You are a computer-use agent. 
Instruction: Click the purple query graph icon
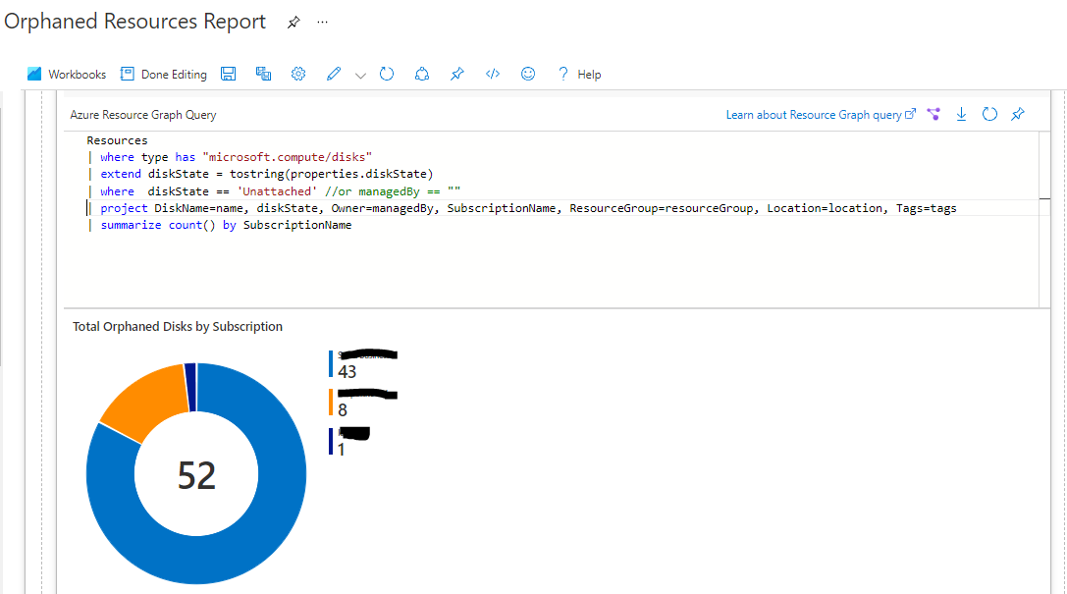pos(934,115)
